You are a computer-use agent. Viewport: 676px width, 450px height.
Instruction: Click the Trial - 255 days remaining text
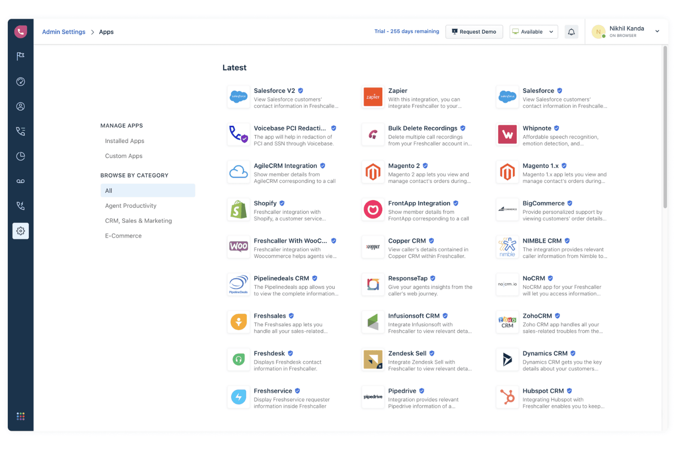coord(407,31)
